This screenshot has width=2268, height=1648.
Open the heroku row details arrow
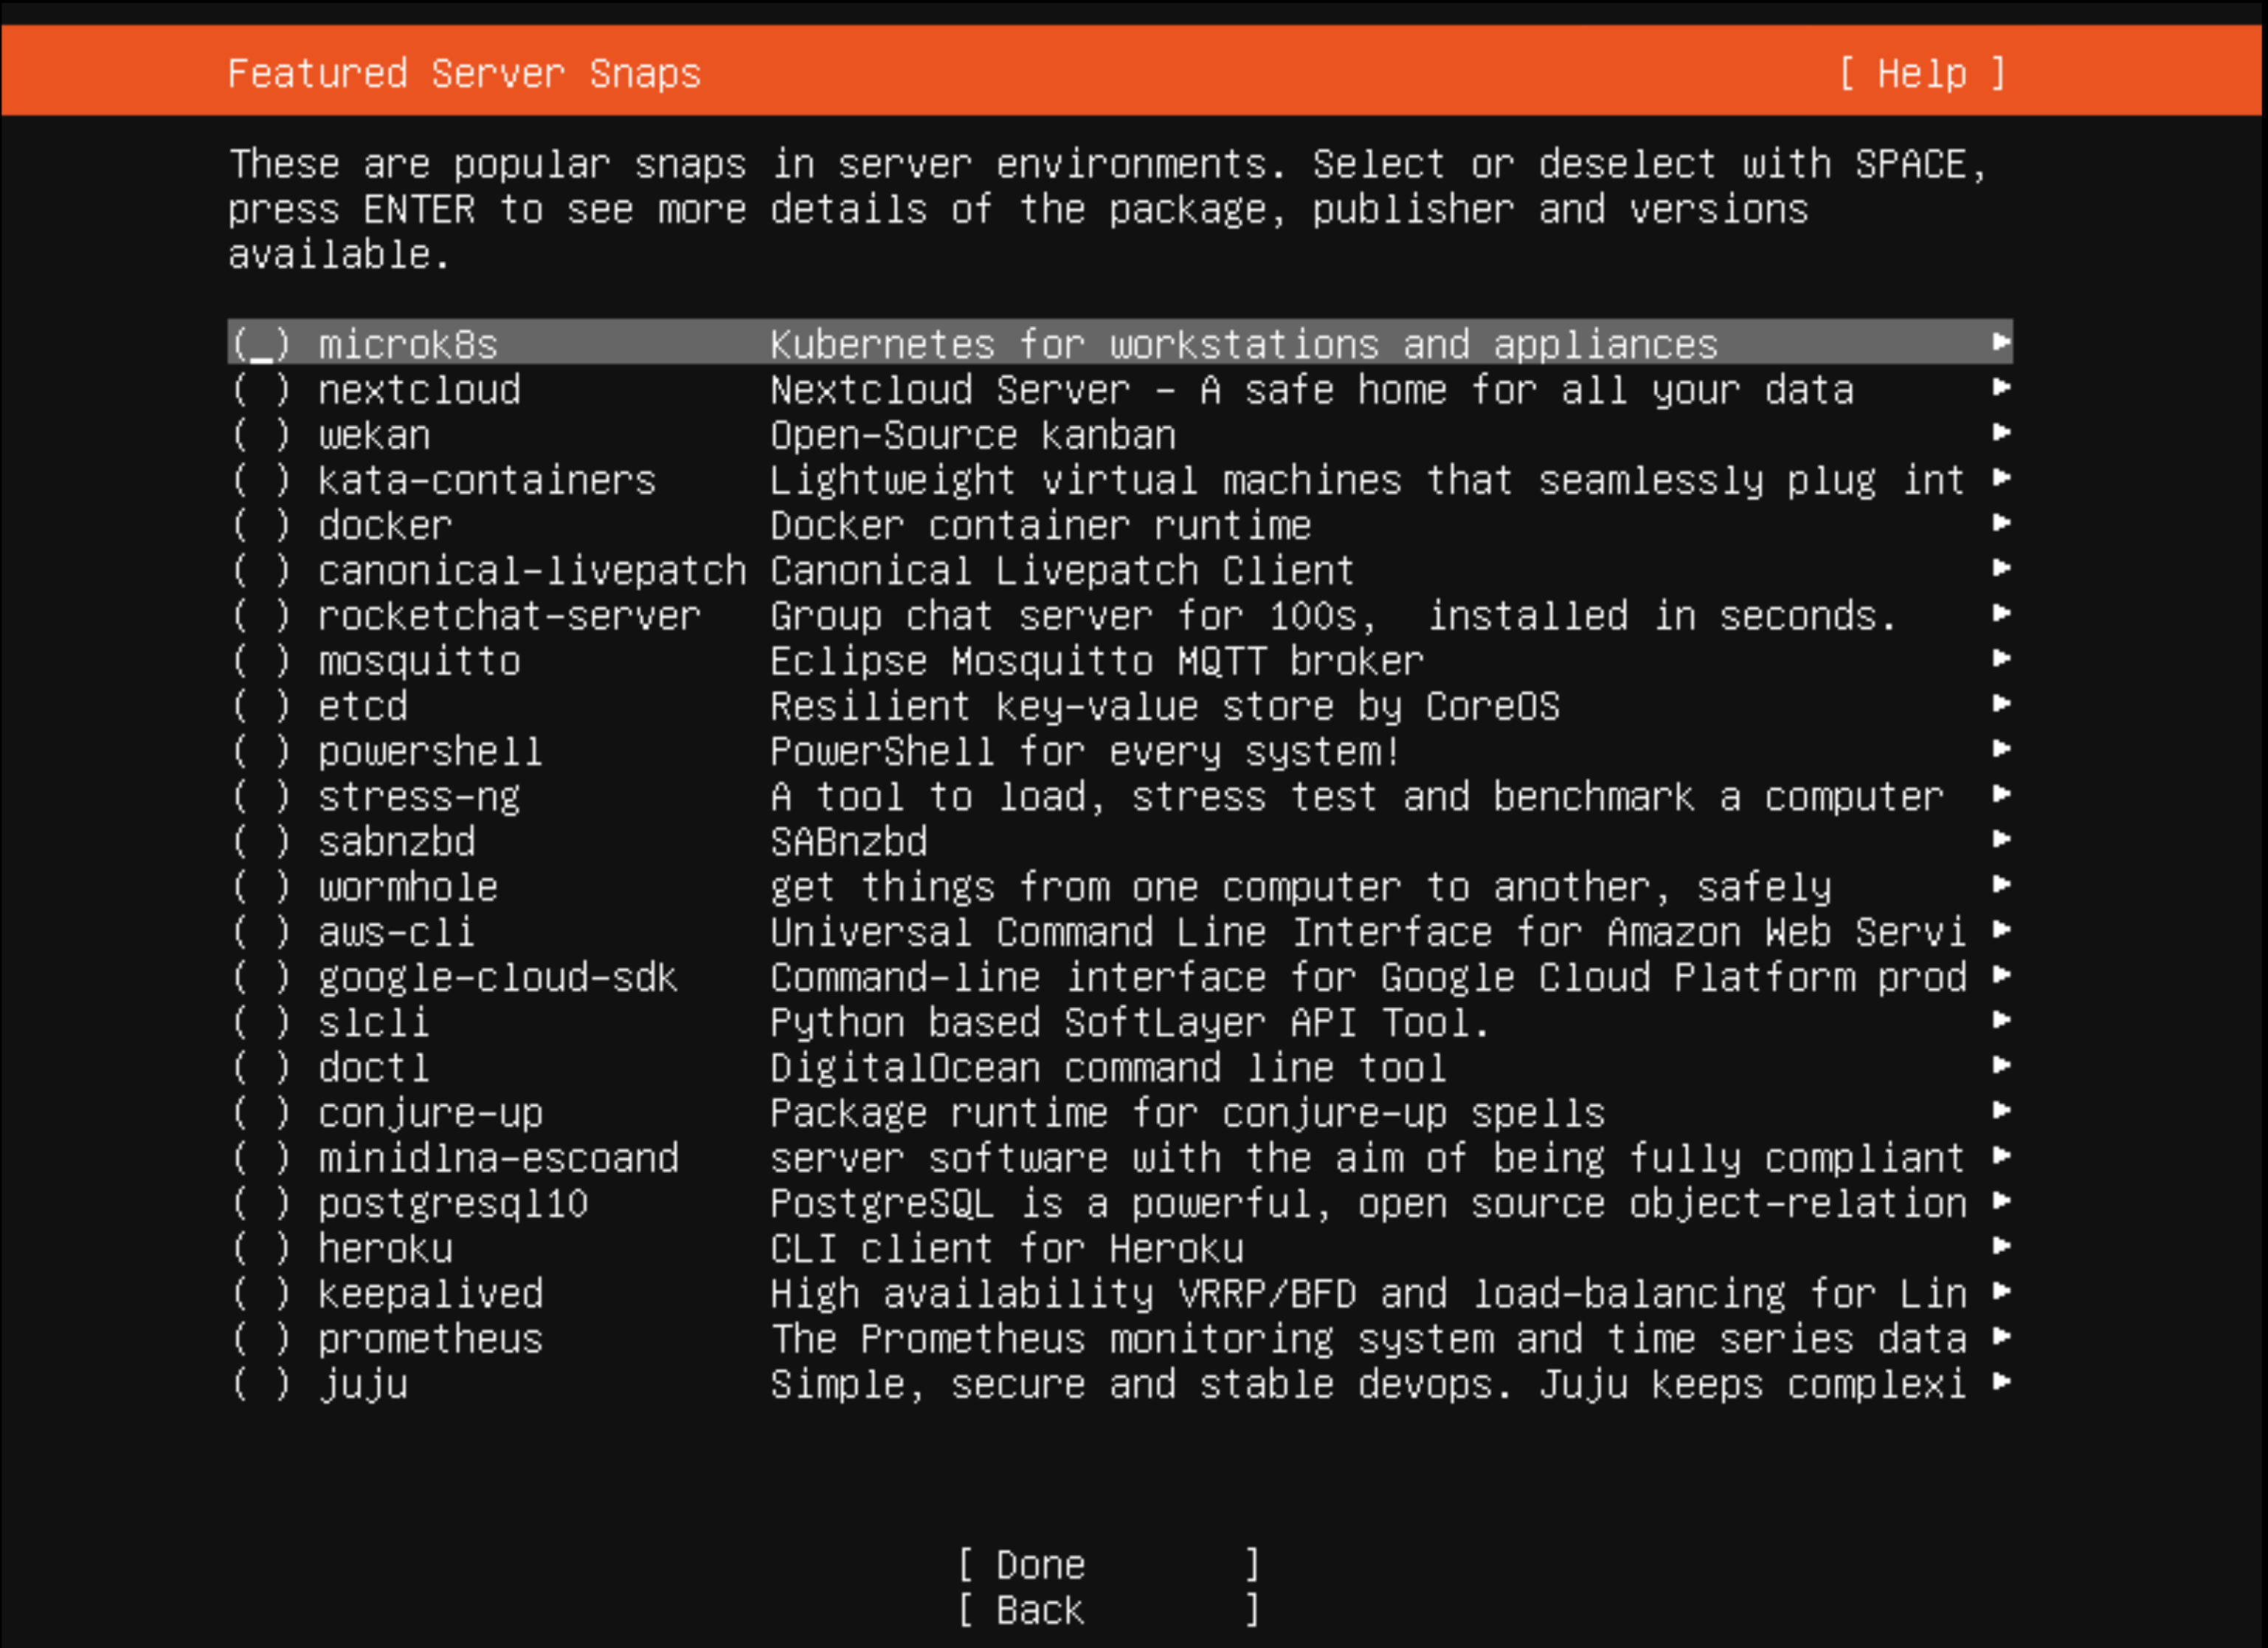click(2001, 1246)
